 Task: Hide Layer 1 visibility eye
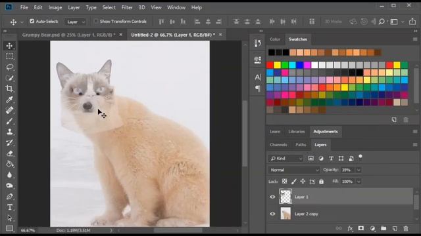pos(272,197)
